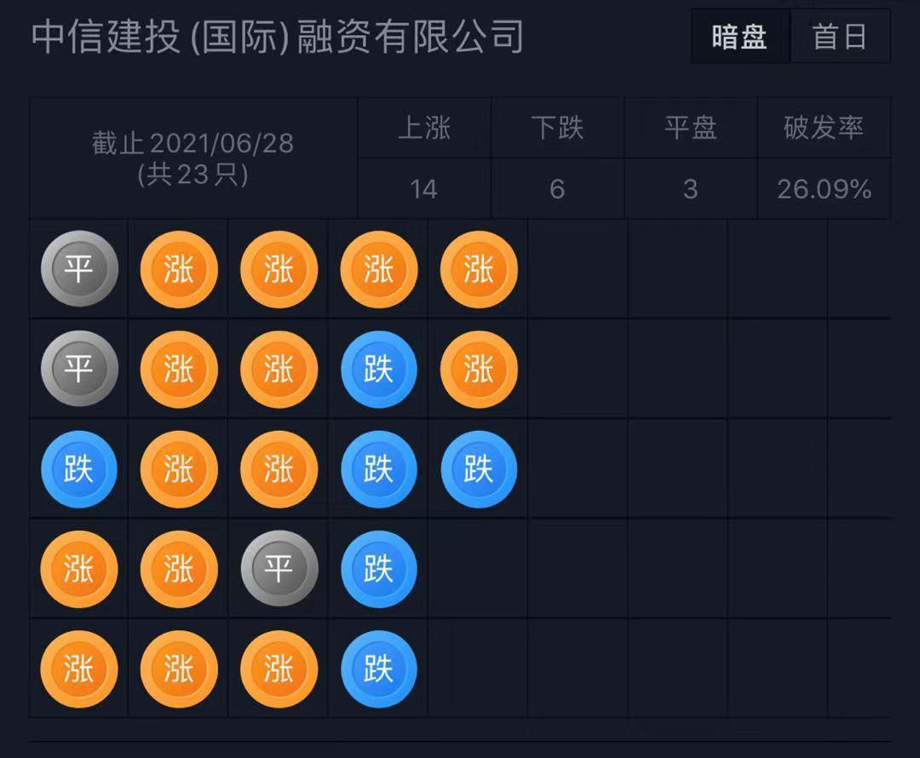The height and width of the screenshot is (758, 920).
Task: Select the first 平 coin in row one
Action: pos(79,268)
